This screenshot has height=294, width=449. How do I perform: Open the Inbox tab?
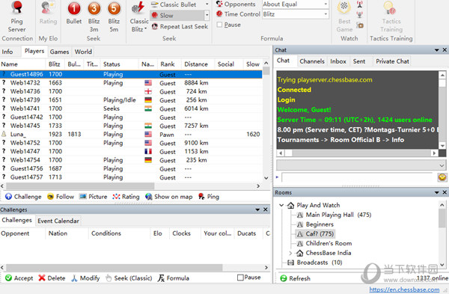338,61
